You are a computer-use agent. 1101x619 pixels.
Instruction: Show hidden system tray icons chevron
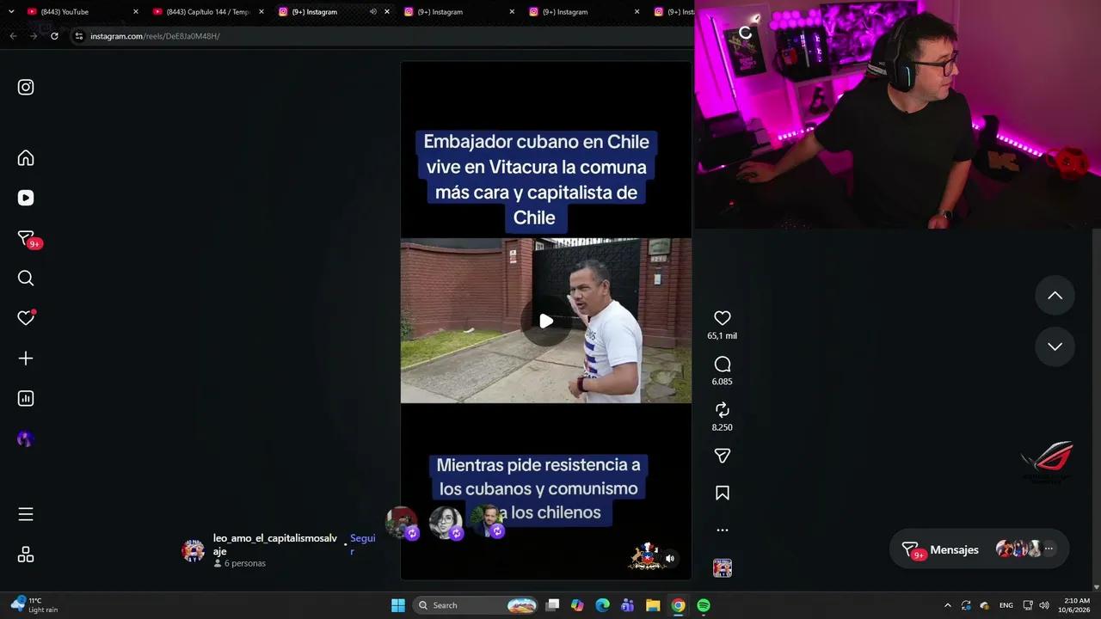tap(948, 605)
